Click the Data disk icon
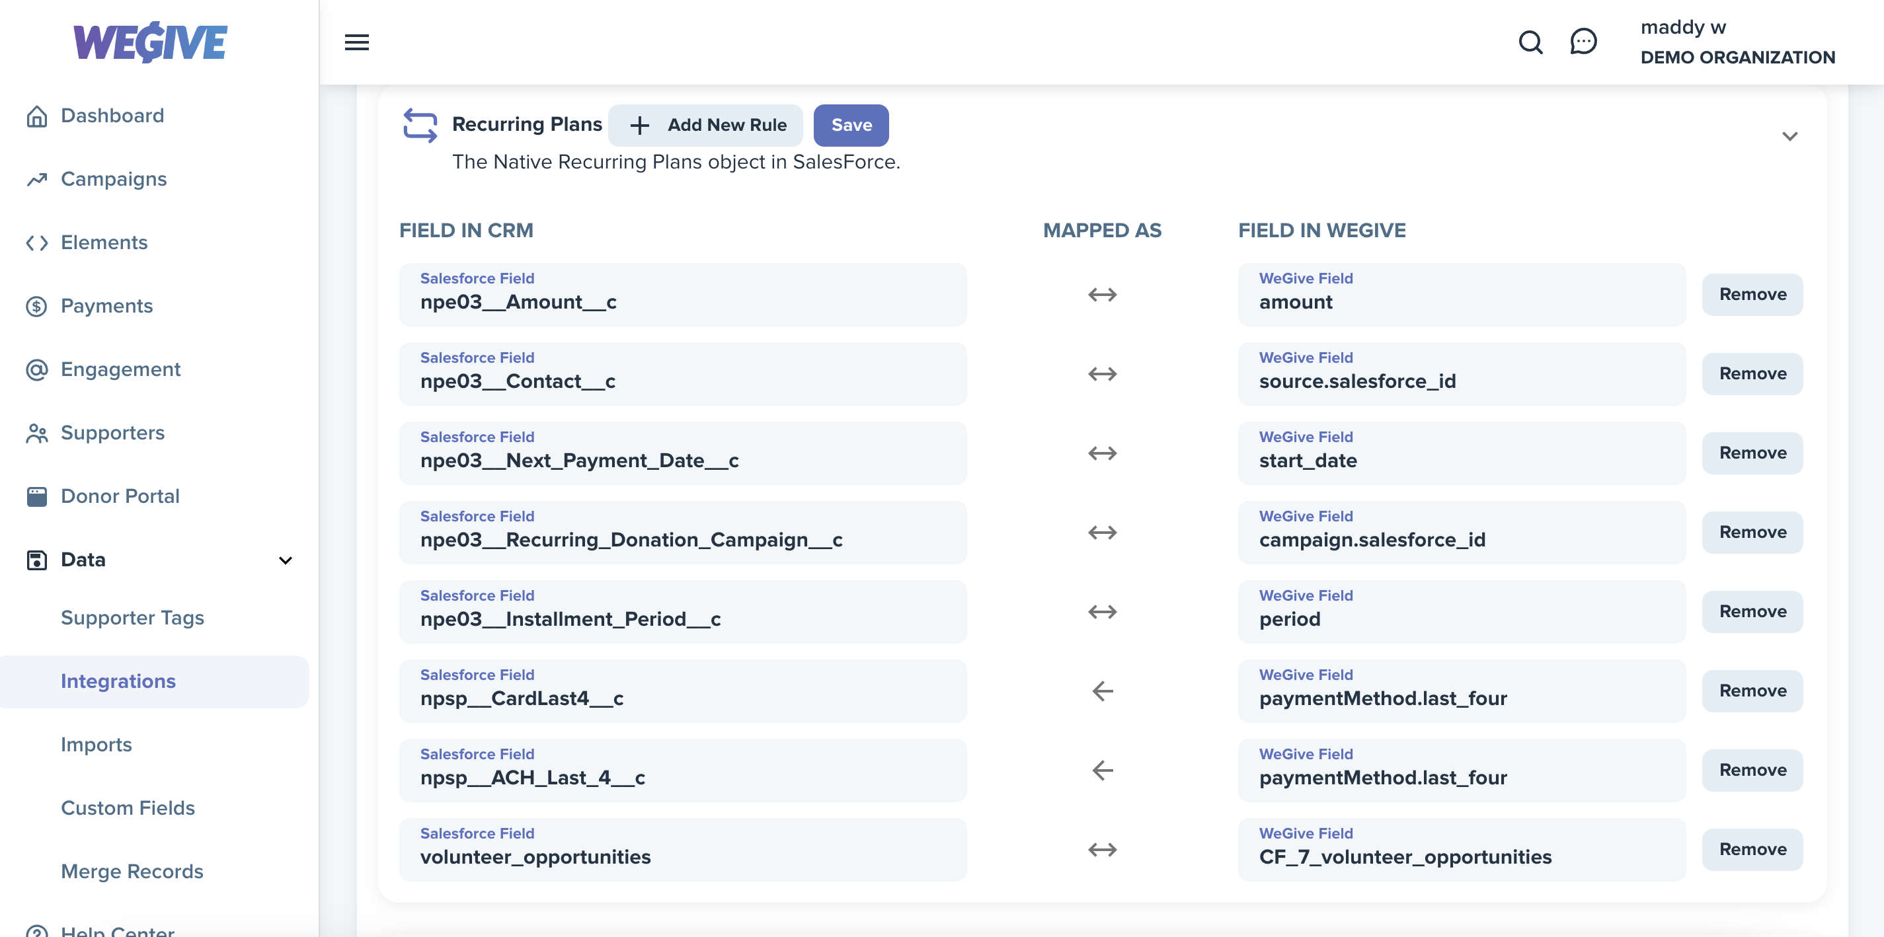Viewport: 1884px width, 937px height. [36, 560]
